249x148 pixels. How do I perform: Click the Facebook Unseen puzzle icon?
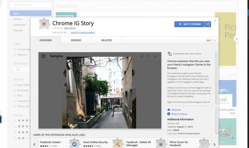coord(74,144)
